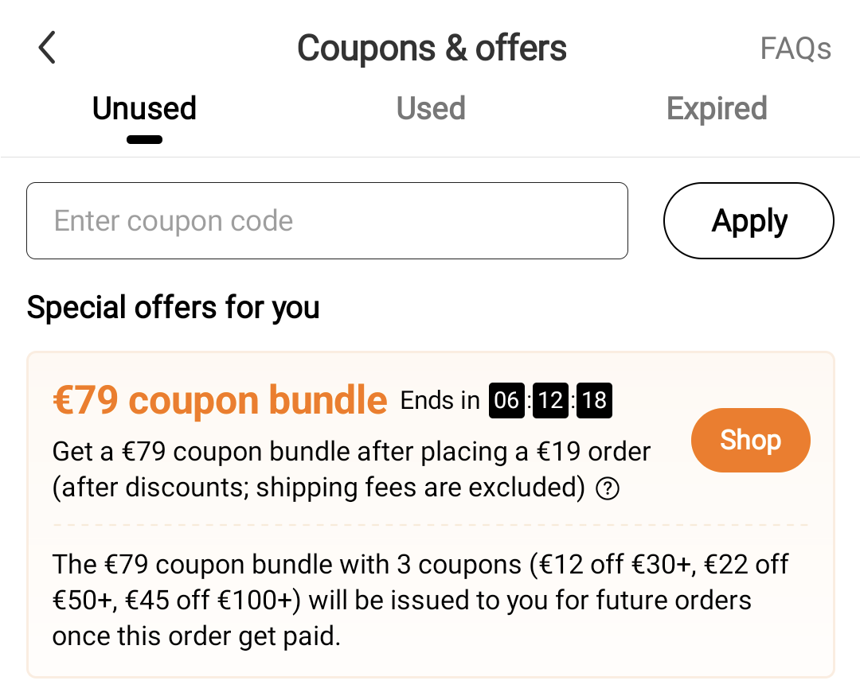Image resolution: width=860 pixels, height=696 pixels.
Task: Click the Coupons & offers page title
Action: pos(432,49)
